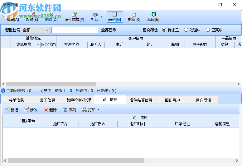Click the 返厂产品 column header

[x=61, y=124]
